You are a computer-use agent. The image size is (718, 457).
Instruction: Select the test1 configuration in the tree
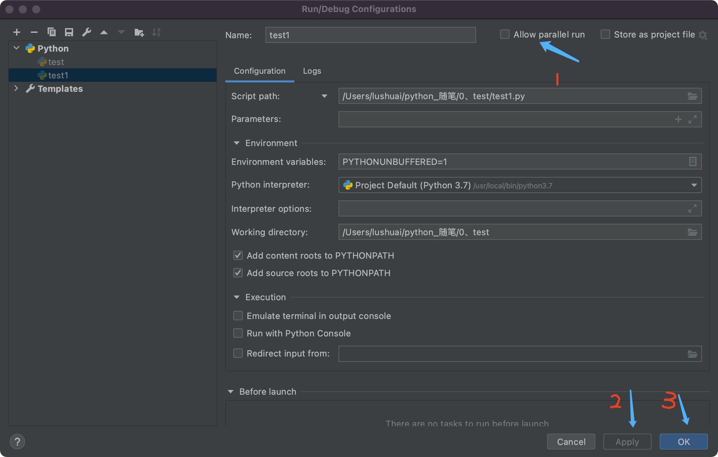pyautogui.click(x=113, y=75)
